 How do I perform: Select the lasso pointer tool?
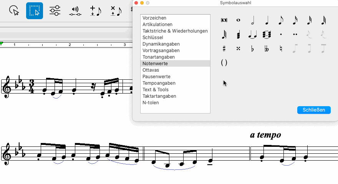[x=14, y=10]
